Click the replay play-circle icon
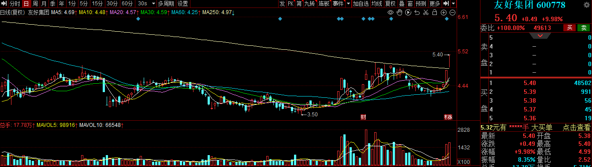The width and height of the screenshot is (592, 167). (408, 13)
